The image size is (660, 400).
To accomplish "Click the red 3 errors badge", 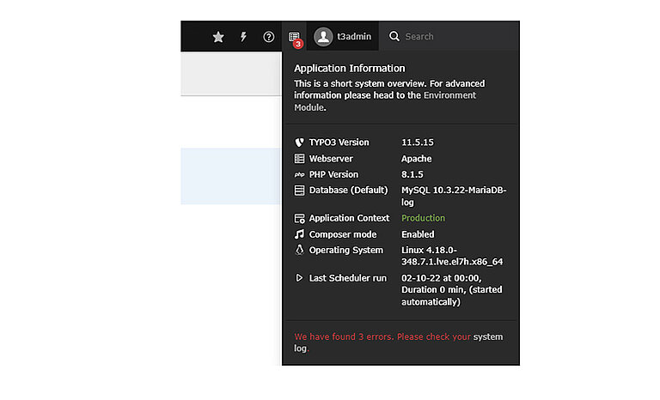I will point(298,44).
